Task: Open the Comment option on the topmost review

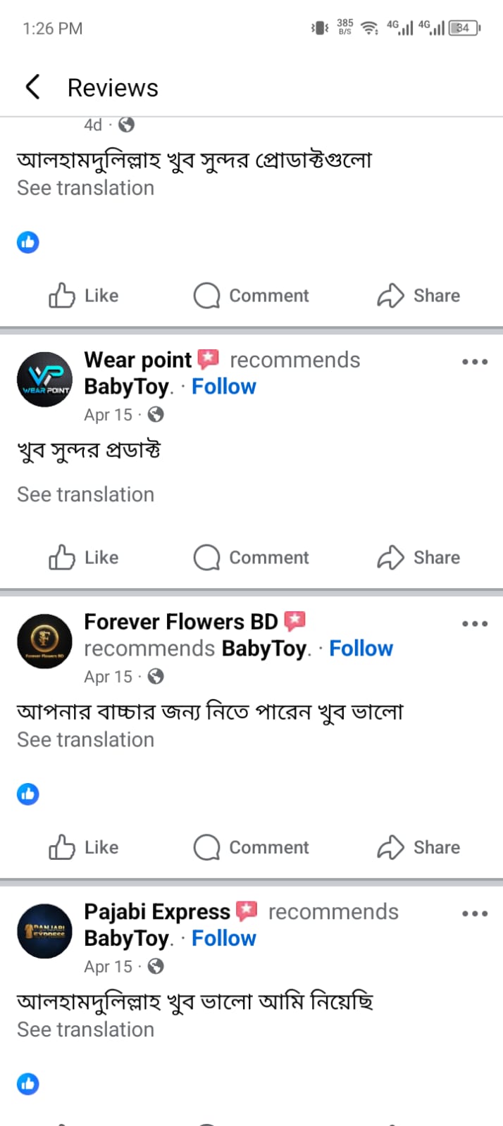Action: [252, 296]
